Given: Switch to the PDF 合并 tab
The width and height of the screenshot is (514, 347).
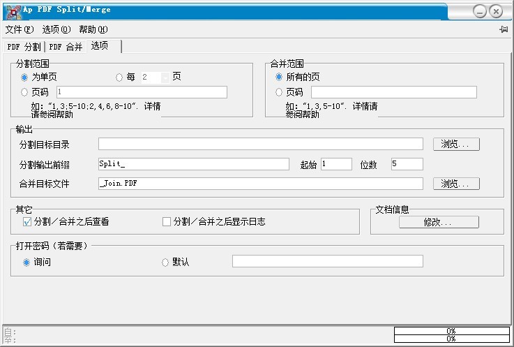Looking at the screenshot, I should (x=66, y=47).
